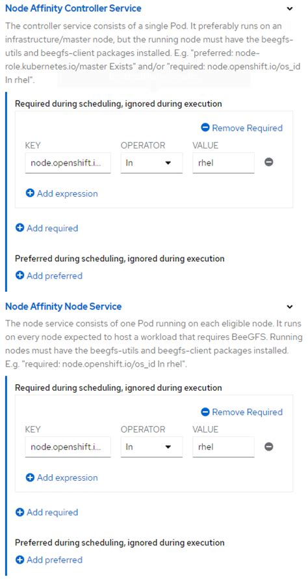Image resolution: width=308 pixels, height=579 pixels.
Task: Click Node Affinity Controller Service heading
Action: [x=73, y=8]
